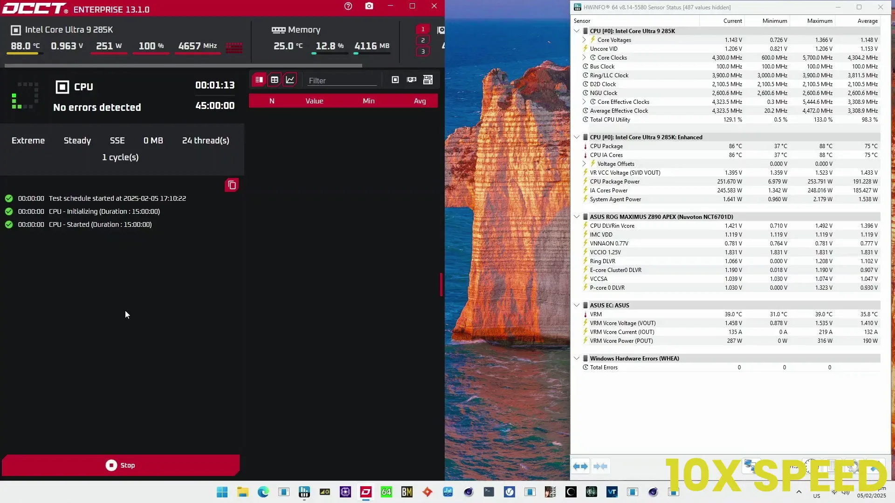Switch to OCCT red taskbar icon
Viewport: 895px width, 503px height.
click(366, 492)
